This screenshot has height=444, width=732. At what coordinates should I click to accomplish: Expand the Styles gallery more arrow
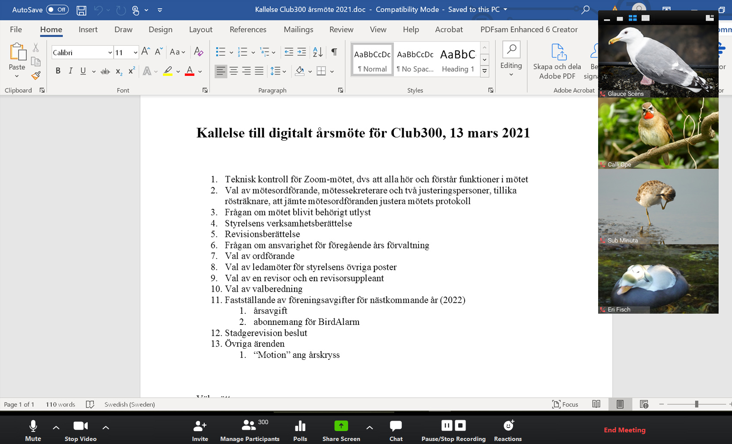[485, 71]
